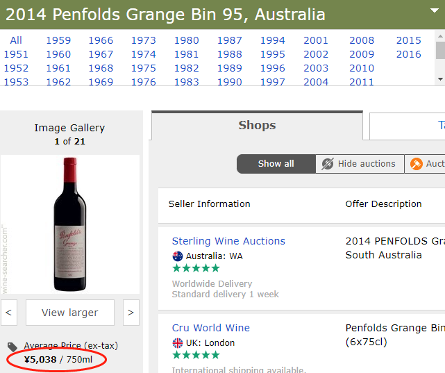Click the South Australia offer text

pos(383,255)
